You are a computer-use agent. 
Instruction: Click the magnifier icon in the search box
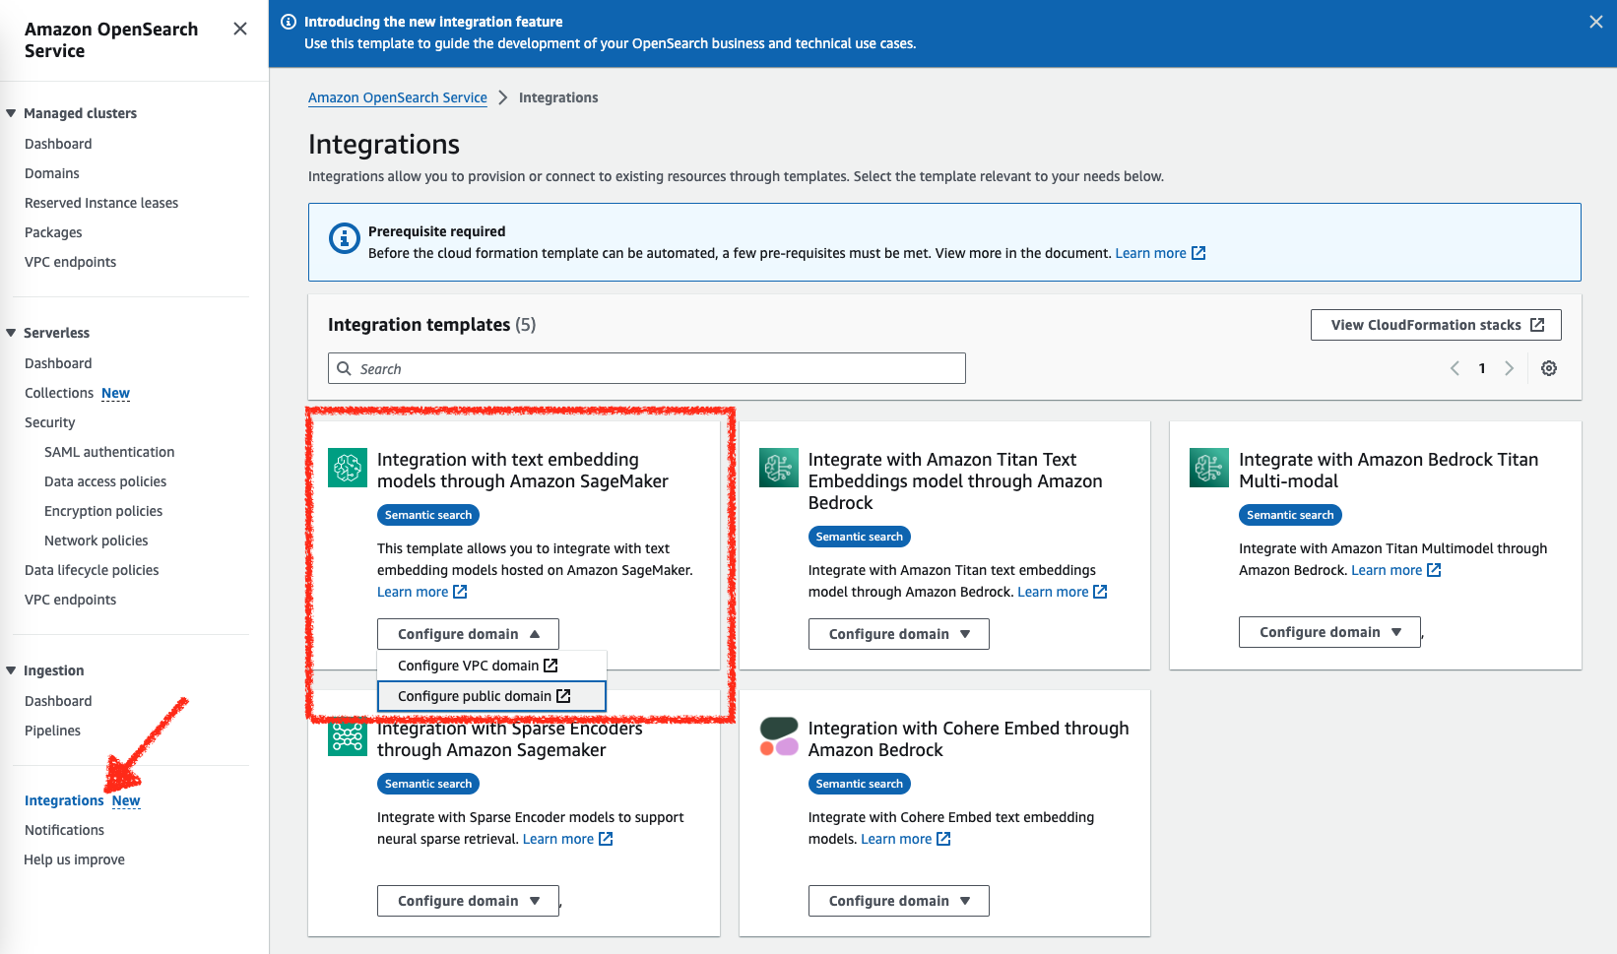point(344,367)
